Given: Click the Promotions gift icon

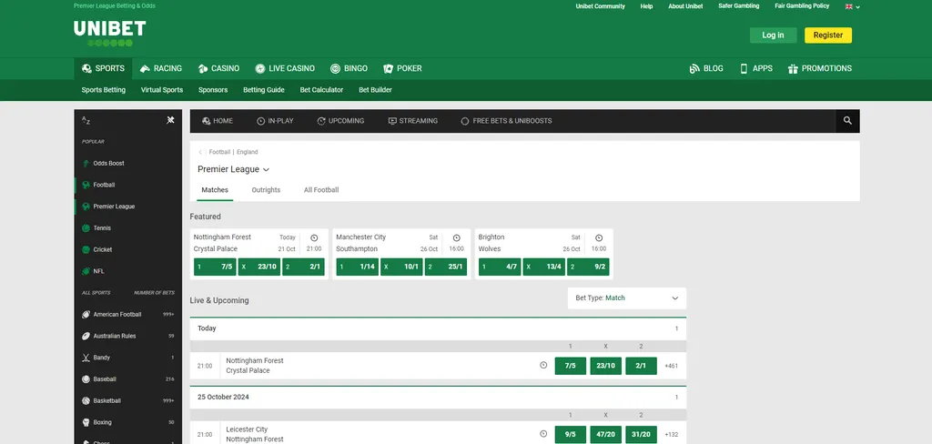Looking at the screenshot, I should tap(793, 69).
